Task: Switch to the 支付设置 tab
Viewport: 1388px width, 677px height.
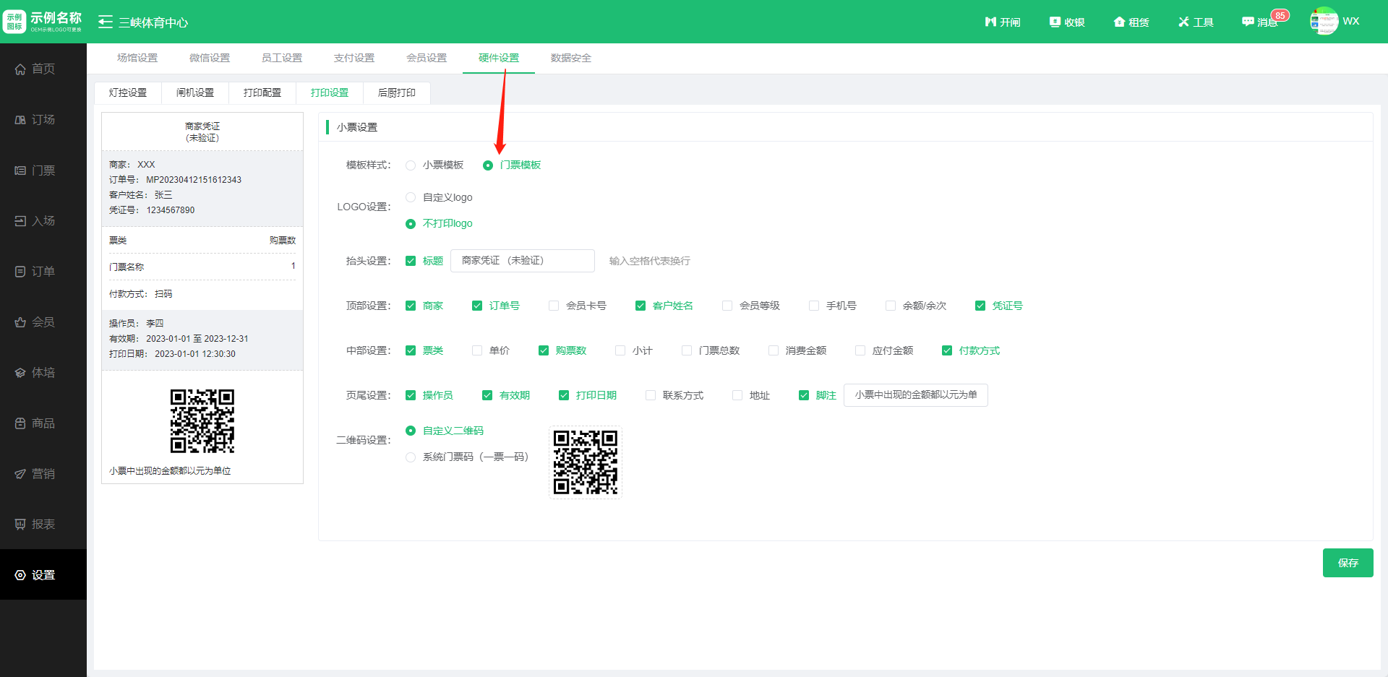Action: pyautogui.click(x=354, y=58)
